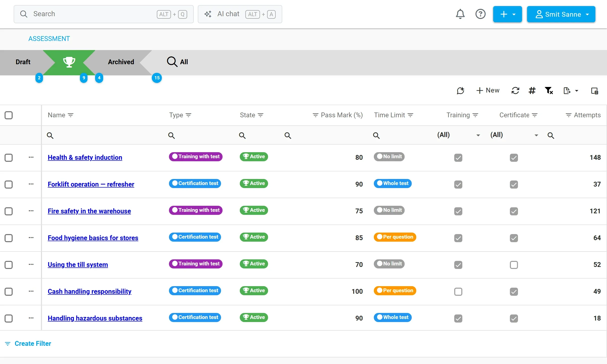Select the Health & safety induction row checkbox

pyautogui.click(x=9, y=157)
